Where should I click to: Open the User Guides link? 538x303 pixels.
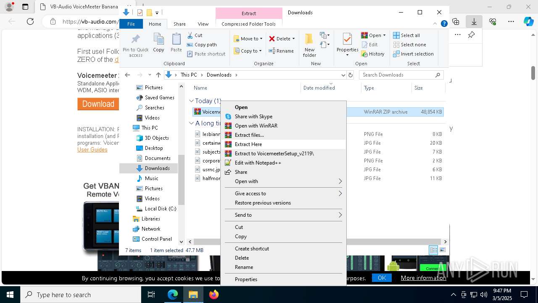tap(92, 149)
